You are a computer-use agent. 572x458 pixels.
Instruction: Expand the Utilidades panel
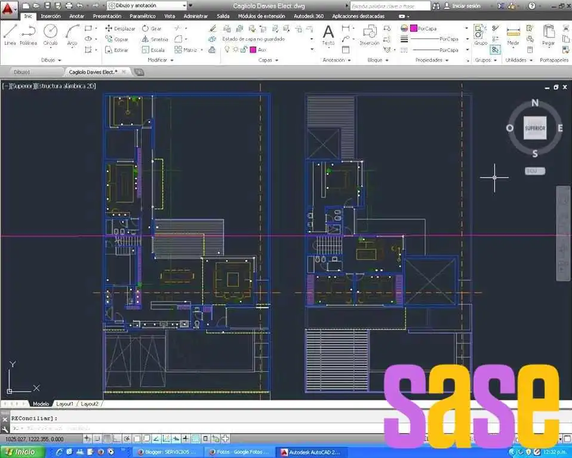(519, 60)
